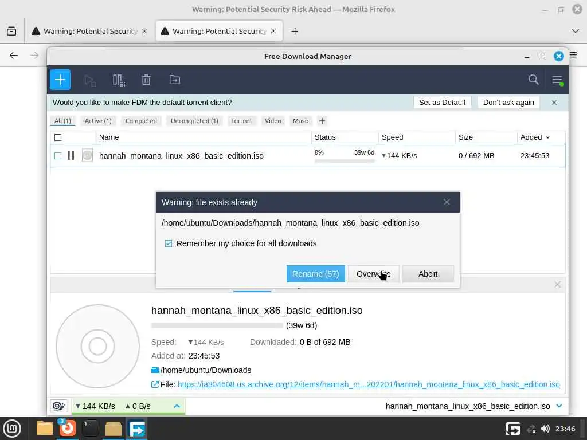This screenshot has width=587, height=440.
Task: Close the file exists warning dialog
Action: click(447, 202)
